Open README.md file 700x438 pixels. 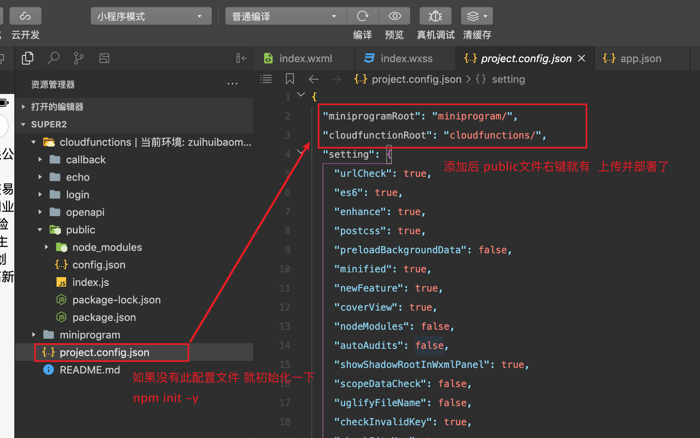click(134, 370)
